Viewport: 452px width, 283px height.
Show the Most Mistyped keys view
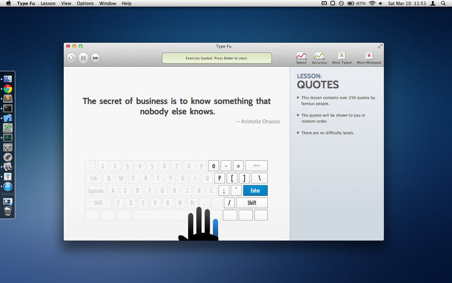(368, 58)
